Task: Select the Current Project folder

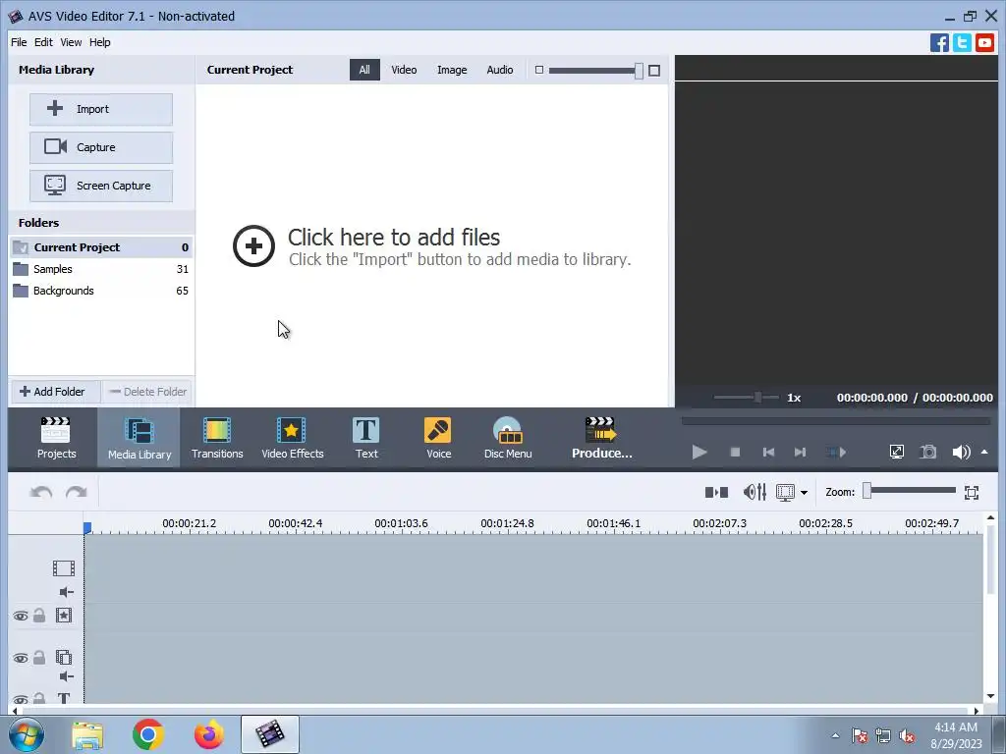Action: [101, 247]
